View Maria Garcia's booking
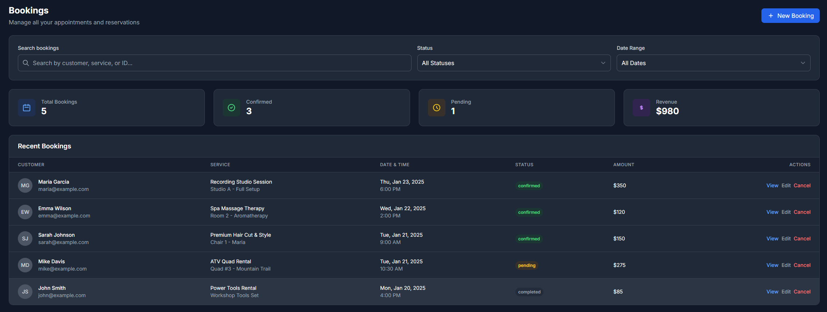This screenshot has height=312, width=827. [772, 185]
